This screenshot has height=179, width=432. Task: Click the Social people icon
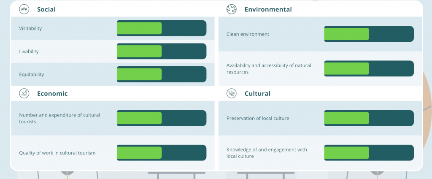tap(24, 9)
